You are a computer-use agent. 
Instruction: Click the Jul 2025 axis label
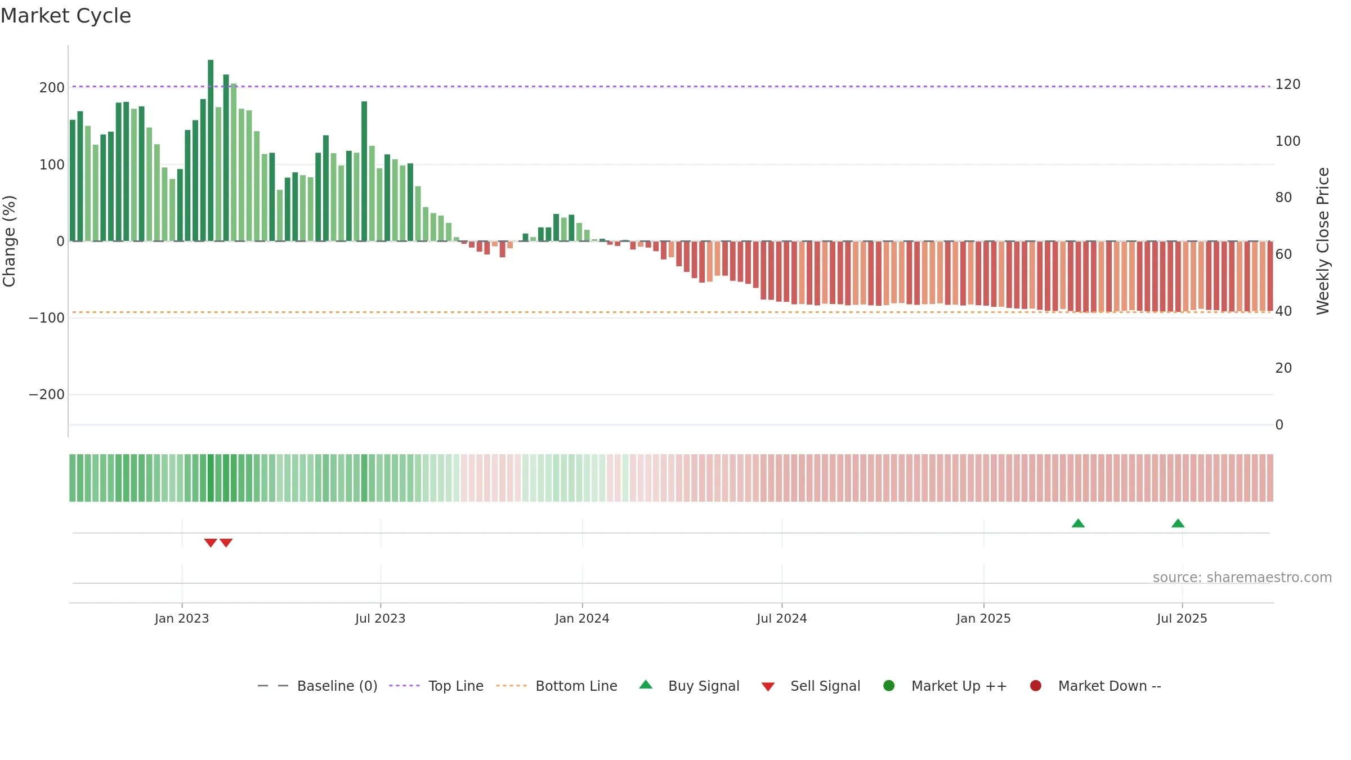(x=1182, y=619)
